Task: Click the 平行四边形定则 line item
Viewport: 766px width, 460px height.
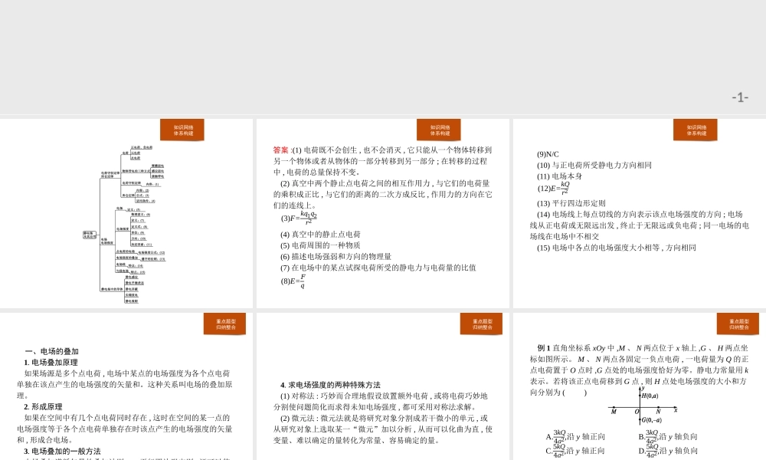Action: (x=571, y=201)
